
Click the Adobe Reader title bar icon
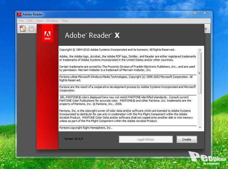tap(19, 14)
